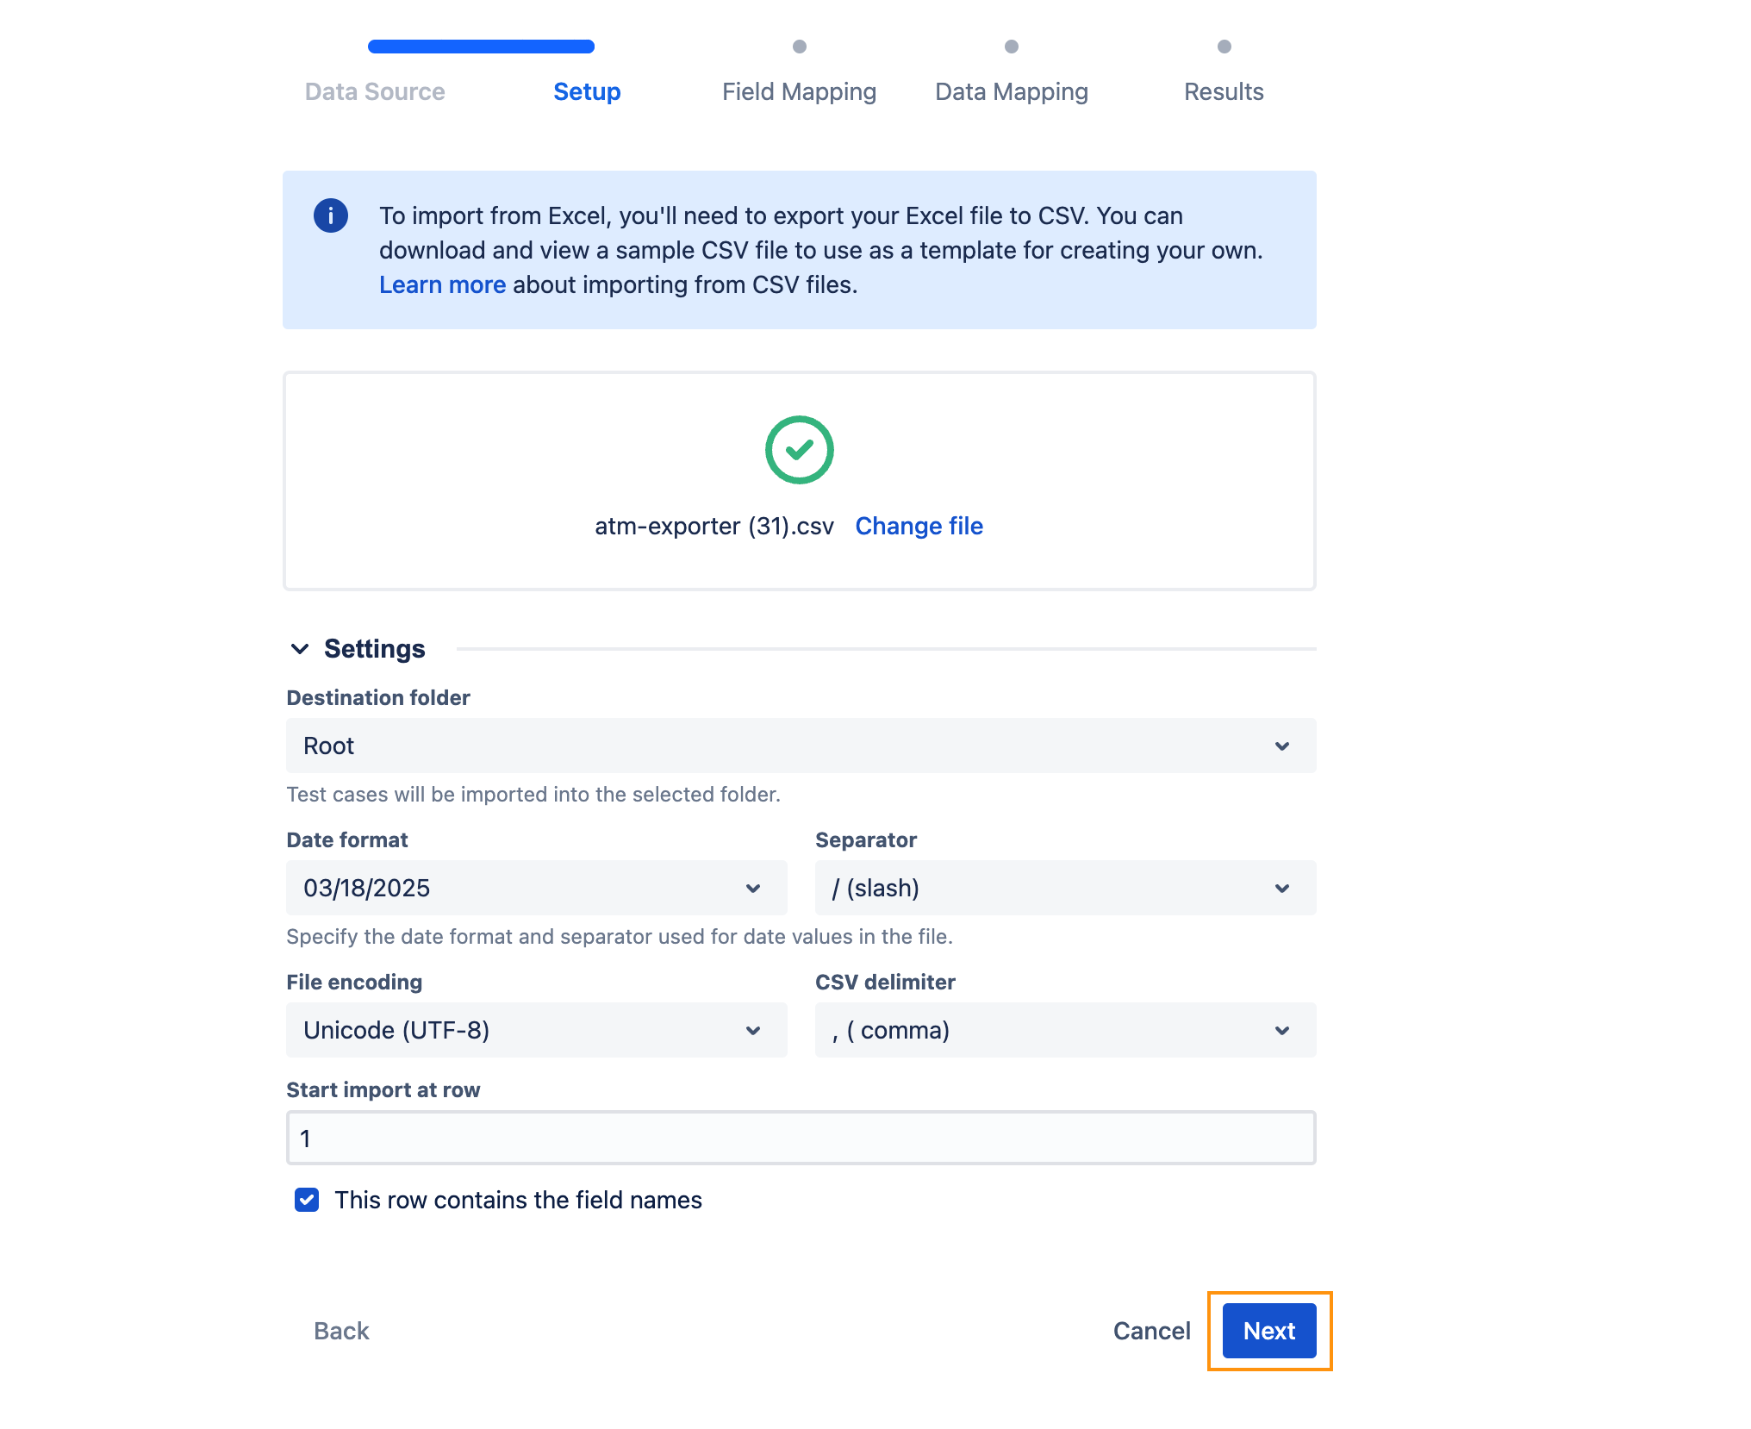Select the Field Mapping step
The image size is (1751, 1429).
799,91
